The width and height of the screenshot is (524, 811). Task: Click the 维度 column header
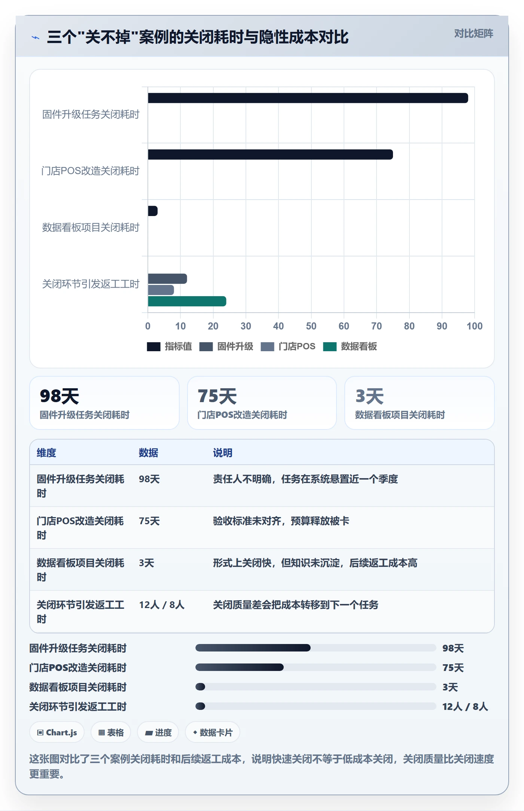[x=46, y=453]
